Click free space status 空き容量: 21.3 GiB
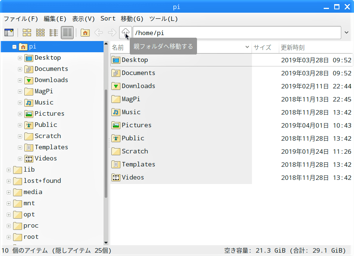 pos(255,250)
